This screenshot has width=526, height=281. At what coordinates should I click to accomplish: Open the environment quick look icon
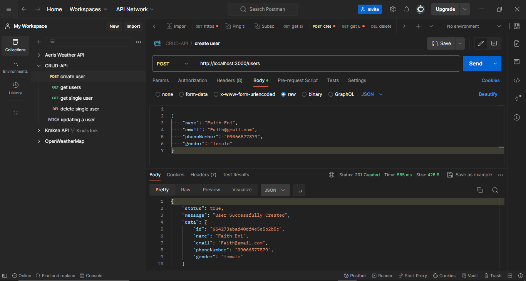(517, 26)
